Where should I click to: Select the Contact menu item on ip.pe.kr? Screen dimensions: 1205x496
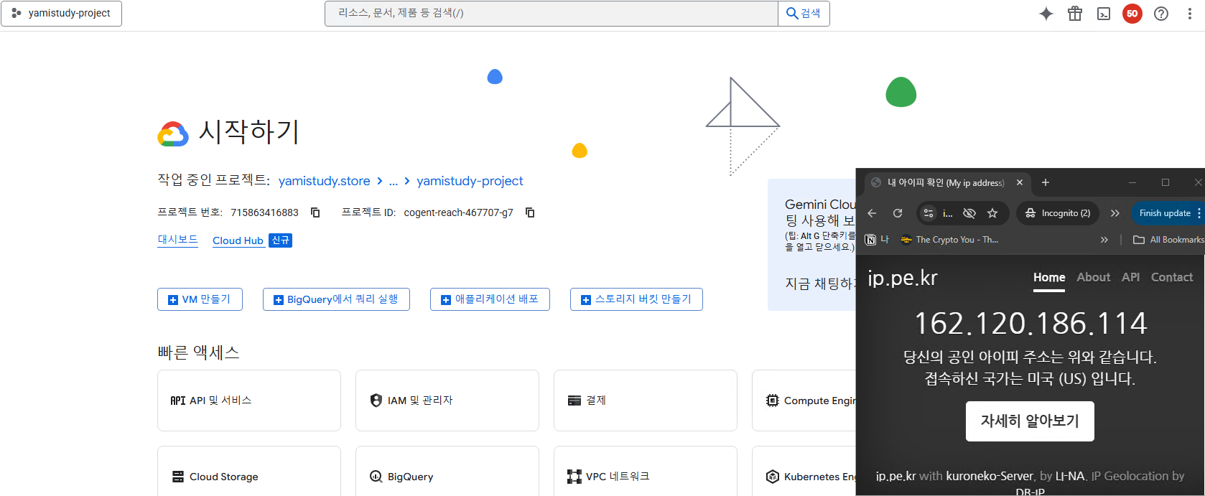tap(1172, 278)
